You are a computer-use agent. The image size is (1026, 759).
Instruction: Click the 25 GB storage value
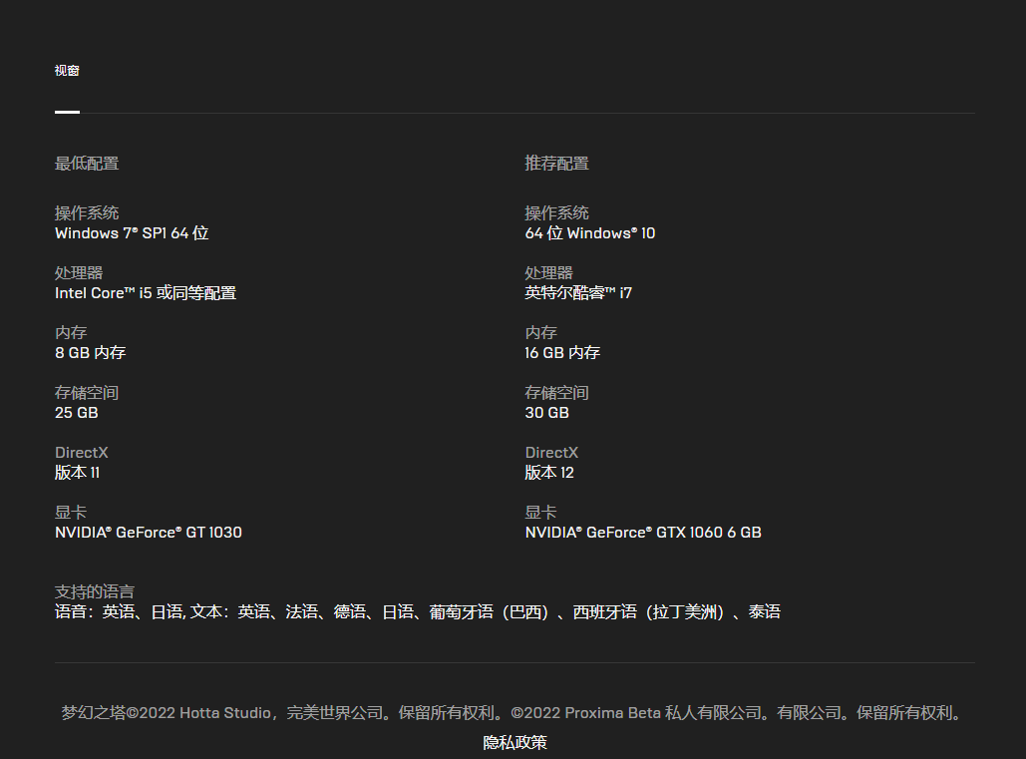pos(76,413)
